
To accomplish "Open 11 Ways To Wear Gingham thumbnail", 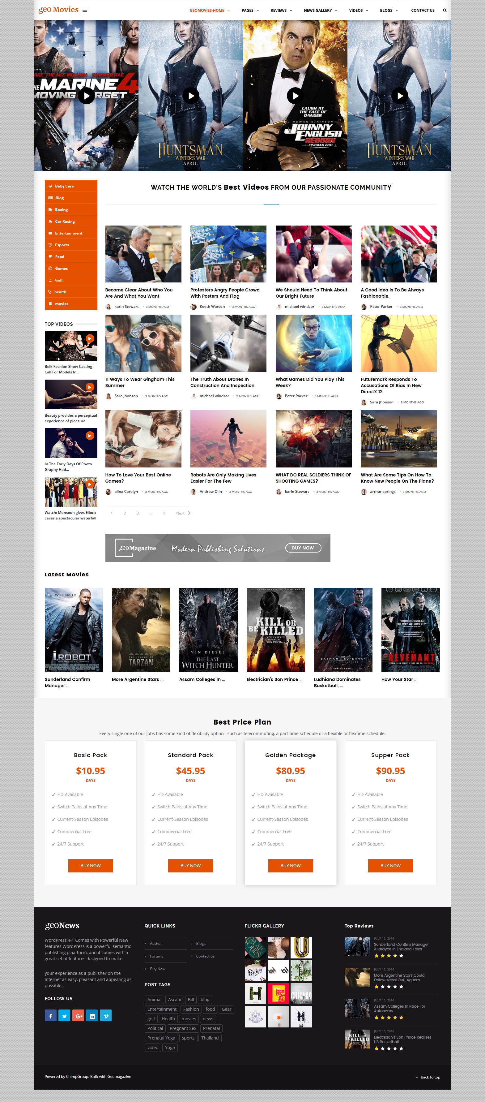I will point(143,343).
